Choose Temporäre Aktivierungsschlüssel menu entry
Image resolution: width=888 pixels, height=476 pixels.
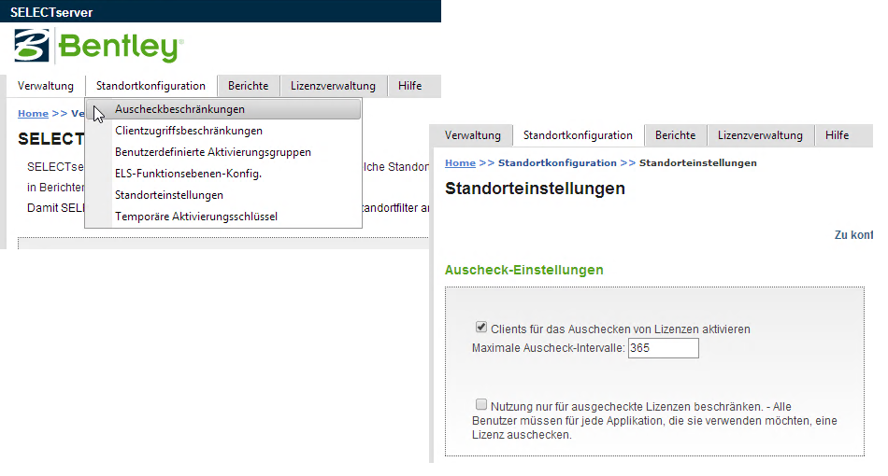pyautogui.click(x=223, y=217)
